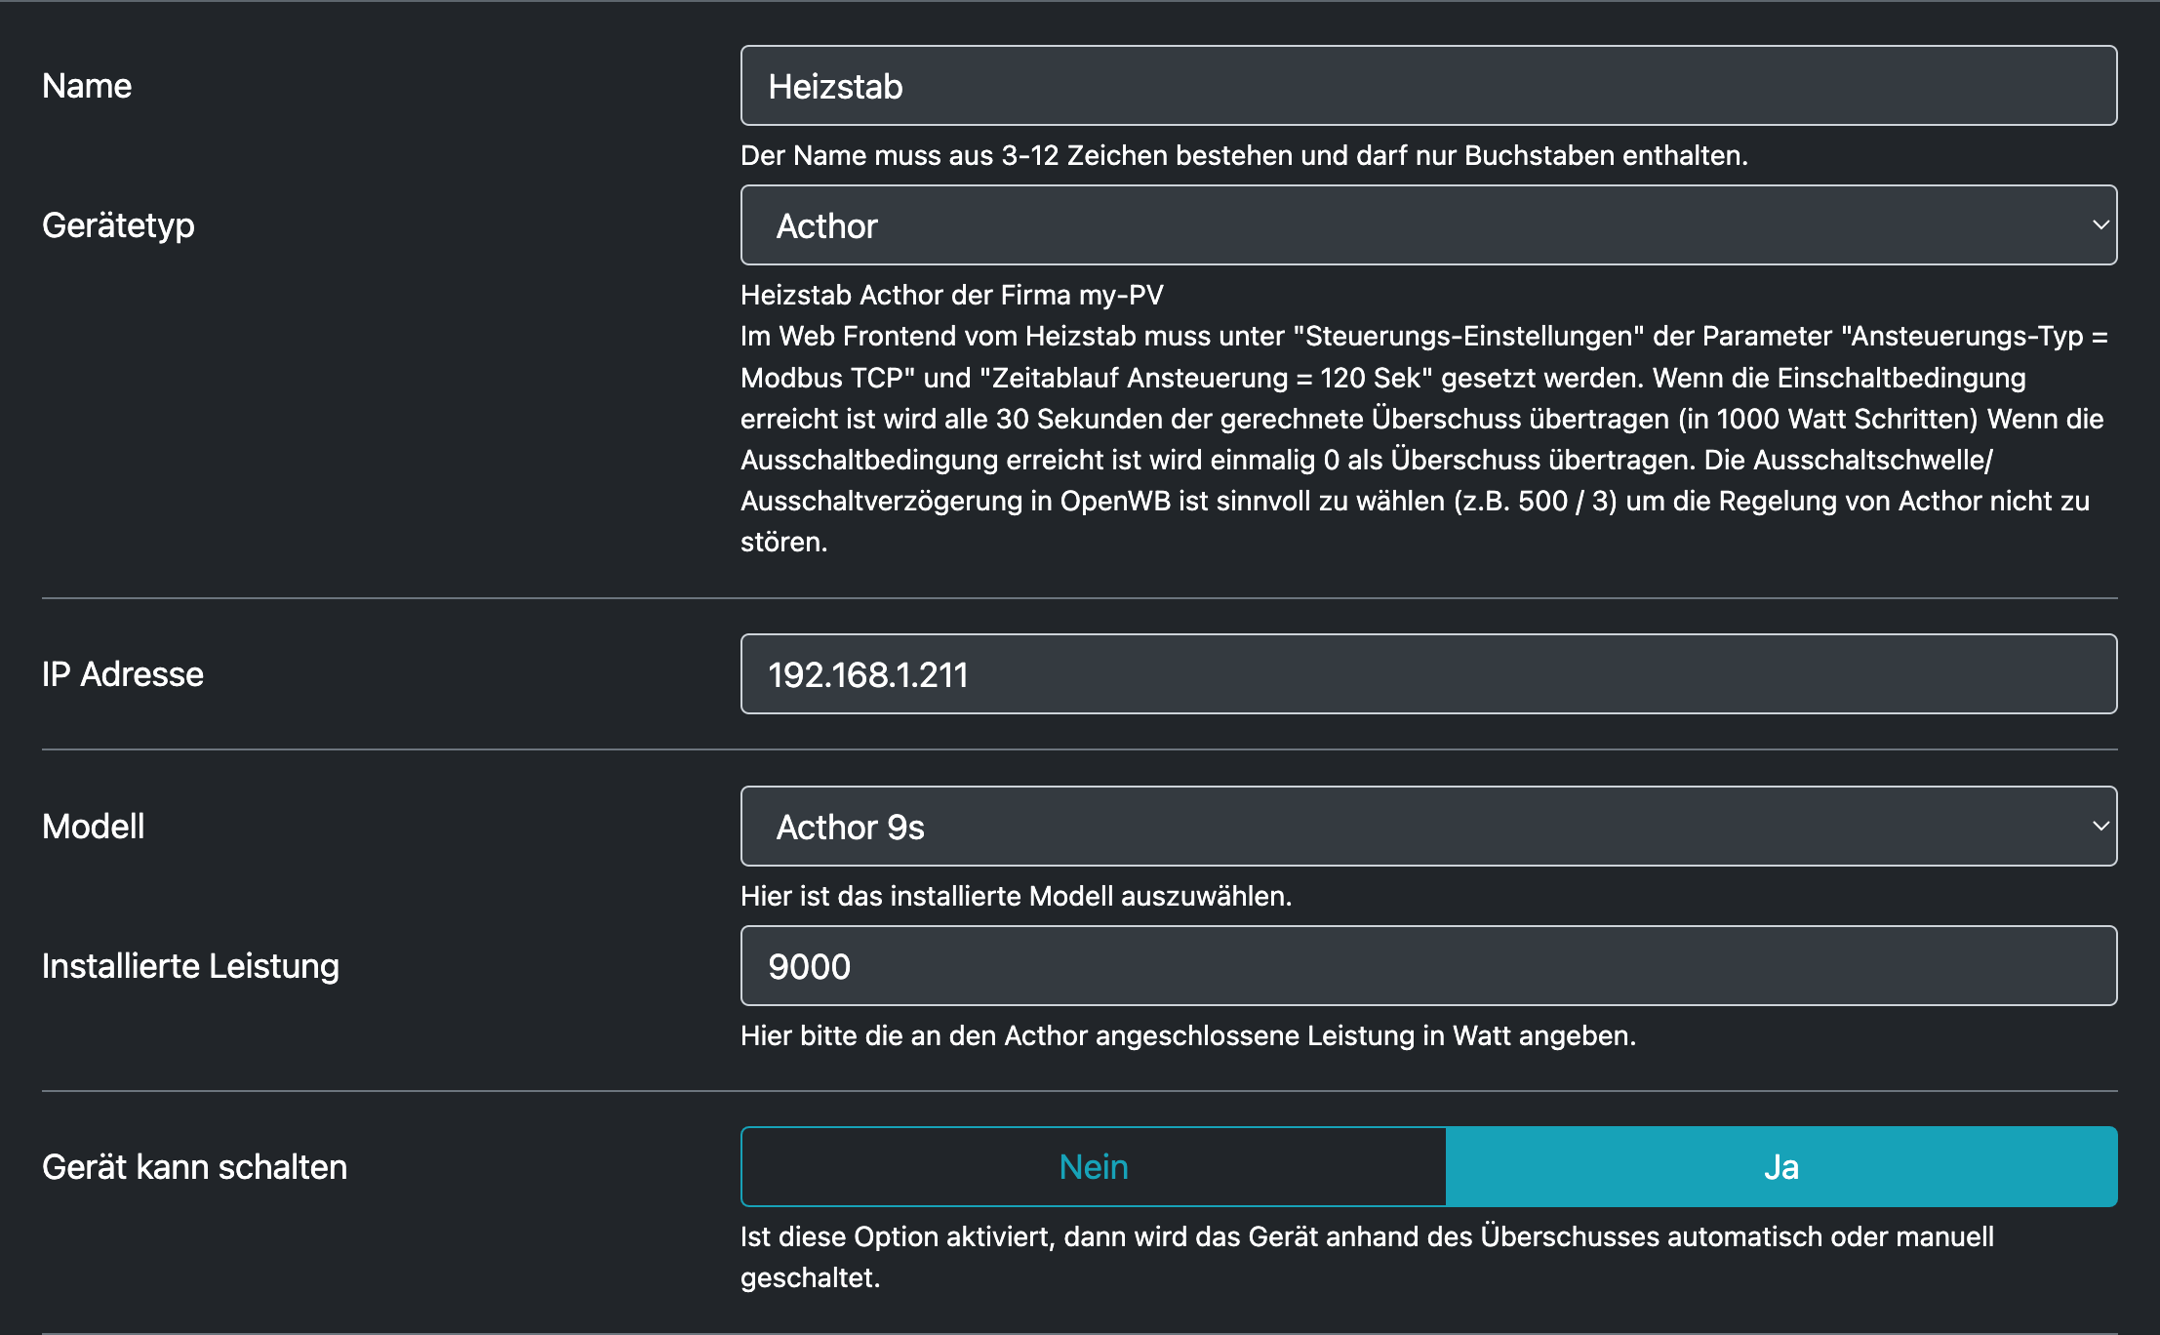Click the hint about angeschlossene Leistung in Watt
Viewport: 2160px width, 1335px height.
pyautogui.click(x=1187, y=1035)
